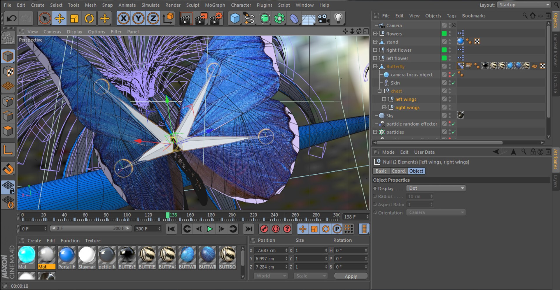Toggle the Y axis lock
Screen dimensions: 560x290
(138, 19)
